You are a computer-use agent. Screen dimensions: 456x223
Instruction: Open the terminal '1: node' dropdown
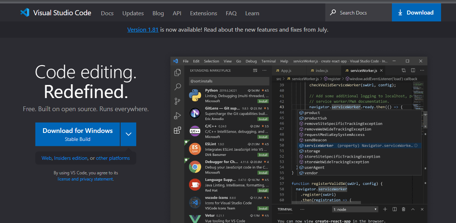pos(355,209)
